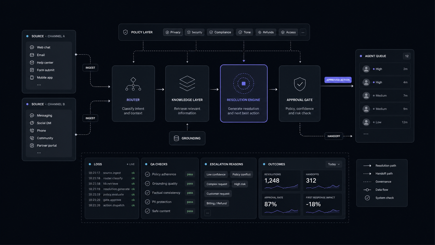
Task: Expand more policies with the ellipsis button
Action: (x=303, y=32)
